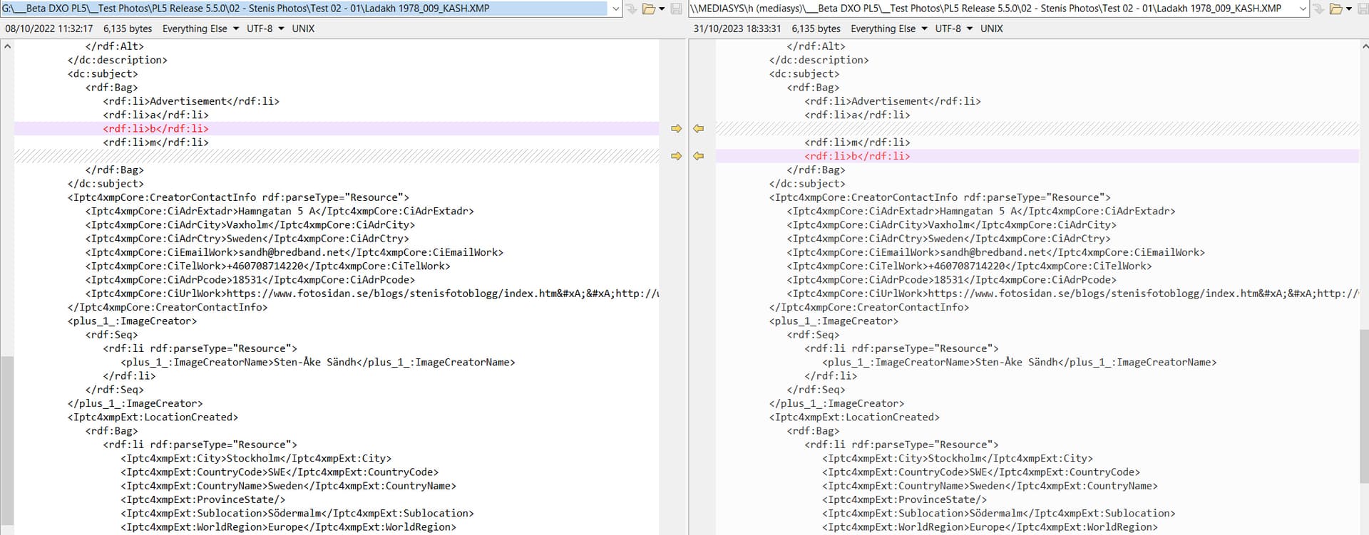Click upper left-pointing yellow copy arrow
The width and height of the screenshot is (1369, 535).
[699, 129]
